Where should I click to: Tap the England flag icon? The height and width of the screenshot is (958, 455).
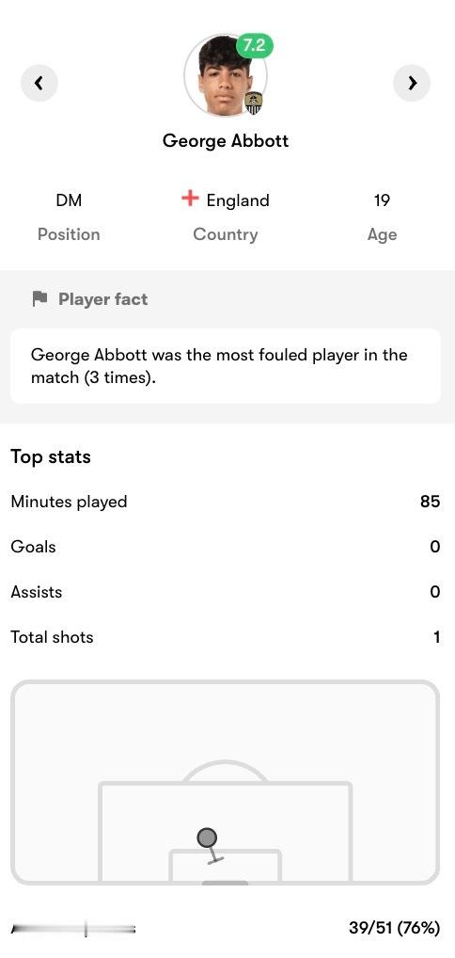[x=191, y=200]
